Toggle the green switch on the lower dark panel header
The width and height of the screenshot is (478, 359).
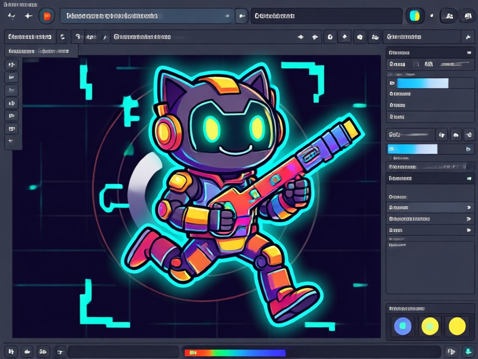coord(469,179)
